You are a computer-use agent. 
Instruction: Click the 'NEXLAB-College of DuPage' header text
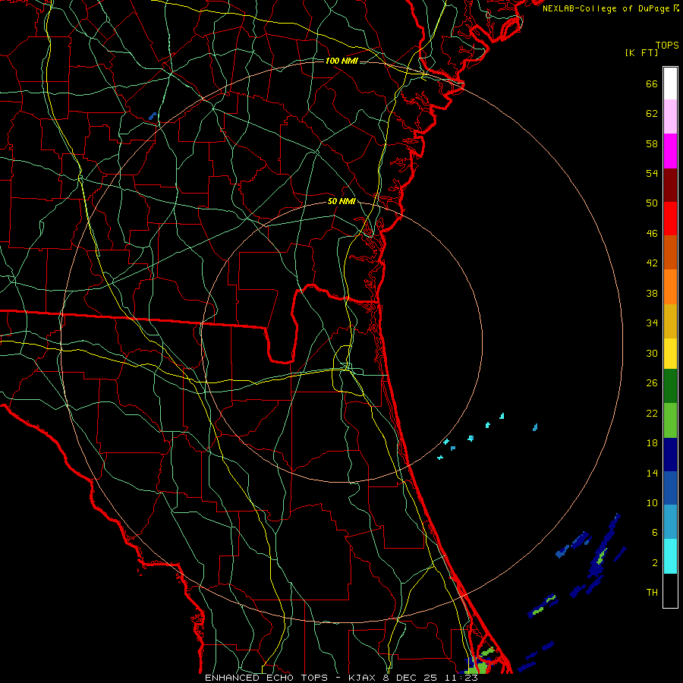pyautogui.click(x=606, y=8)
